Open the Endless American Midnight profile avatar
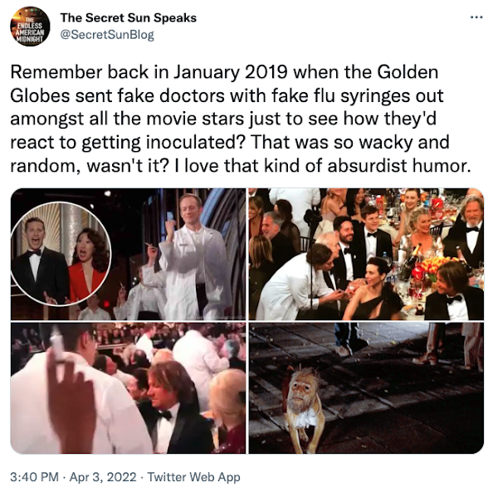Image resolution: width=493 pixels, height=492 pixels. [x=30, y=27]
